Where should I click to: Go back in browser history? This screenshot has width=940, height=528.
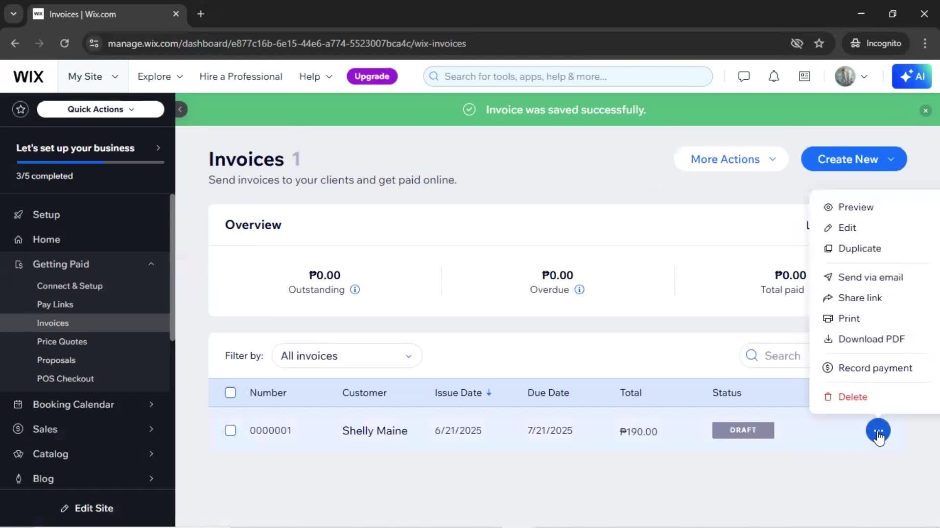coord(15,44)
